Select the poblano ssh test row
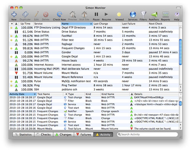191x151 pixels. pos(94,90)
